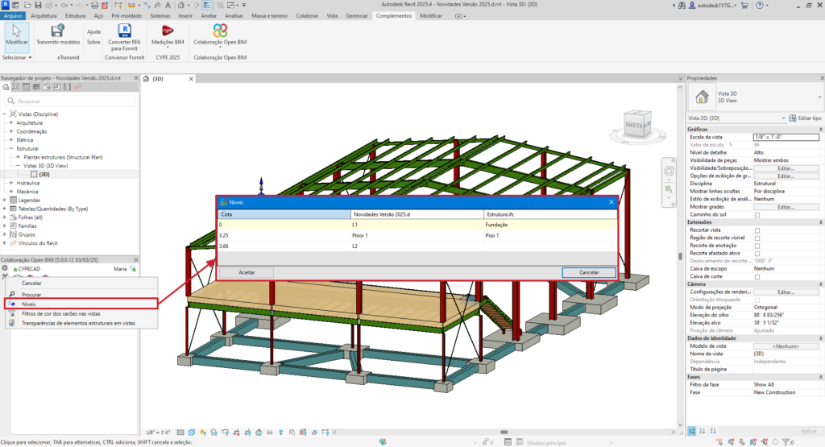Click the Pesquisar field in project browser
This screenshot has height=447, width=825.
(69, 101)
